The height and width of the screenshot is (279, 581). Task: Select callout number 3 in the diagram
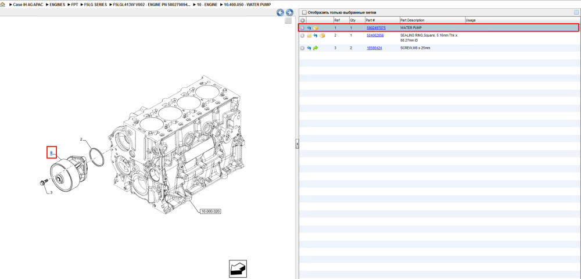[51, 192]
